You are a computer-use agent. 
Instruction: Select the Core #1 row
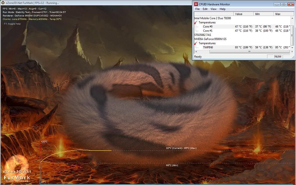click(x=242, y=31)
